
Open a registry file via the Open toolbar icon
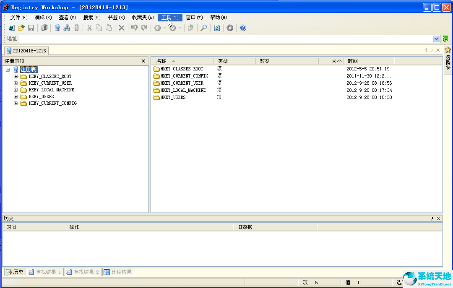[x=21, y=28]
